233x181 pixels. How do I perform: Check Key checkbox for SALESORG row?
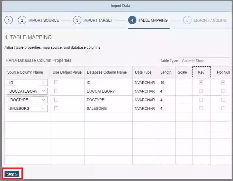(201, 108)
